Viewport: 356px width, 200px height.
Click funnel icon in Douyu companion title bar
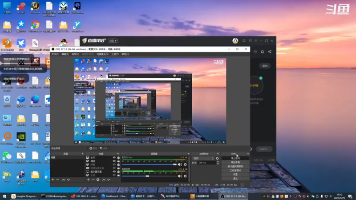pos(250,41)
